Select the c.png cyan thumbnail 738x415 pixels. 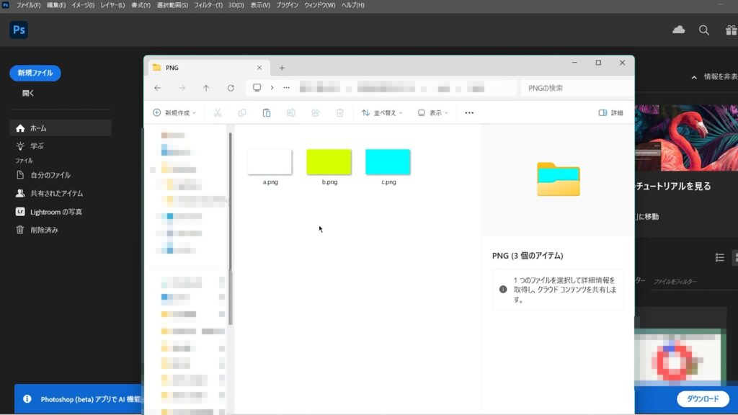[x=388, y=162]
